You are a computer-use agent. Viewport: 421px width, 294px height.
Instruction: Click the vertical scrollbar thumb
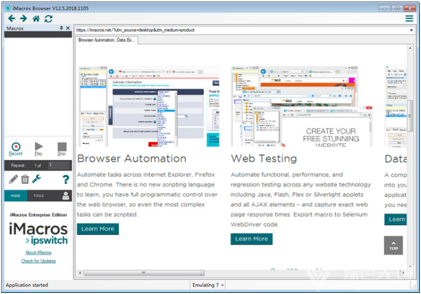[410, 116]
